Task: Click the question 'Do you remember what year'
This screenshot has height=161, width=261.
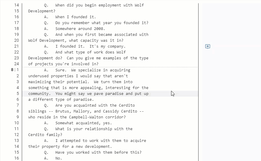Action: coord(102,23)
